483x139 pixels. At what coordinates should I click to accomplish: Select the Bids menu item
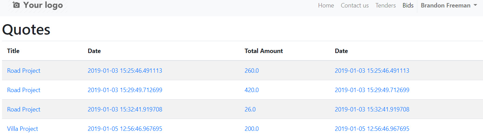pyautogui.click(x=408, y=5)
